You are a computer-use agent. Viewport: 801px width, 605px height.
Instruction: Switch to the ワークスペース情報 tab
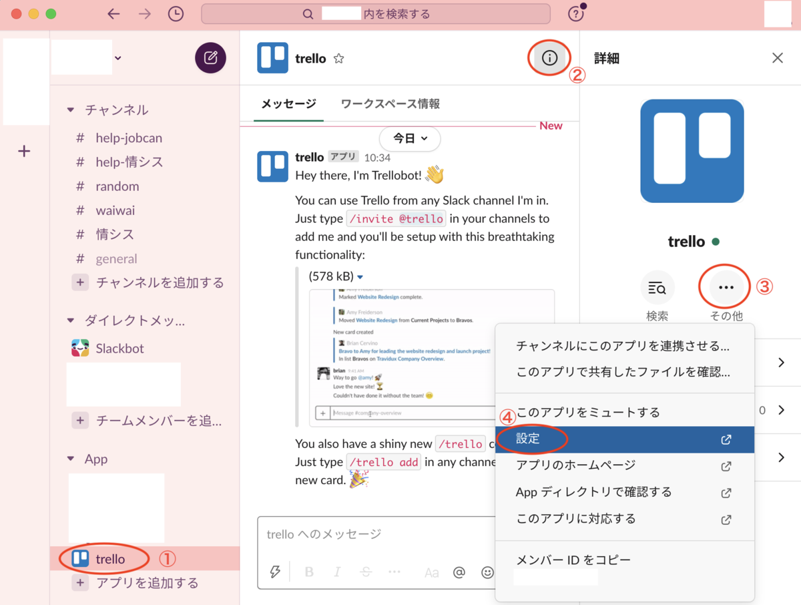pyautogui.click(x=389, y=104)
